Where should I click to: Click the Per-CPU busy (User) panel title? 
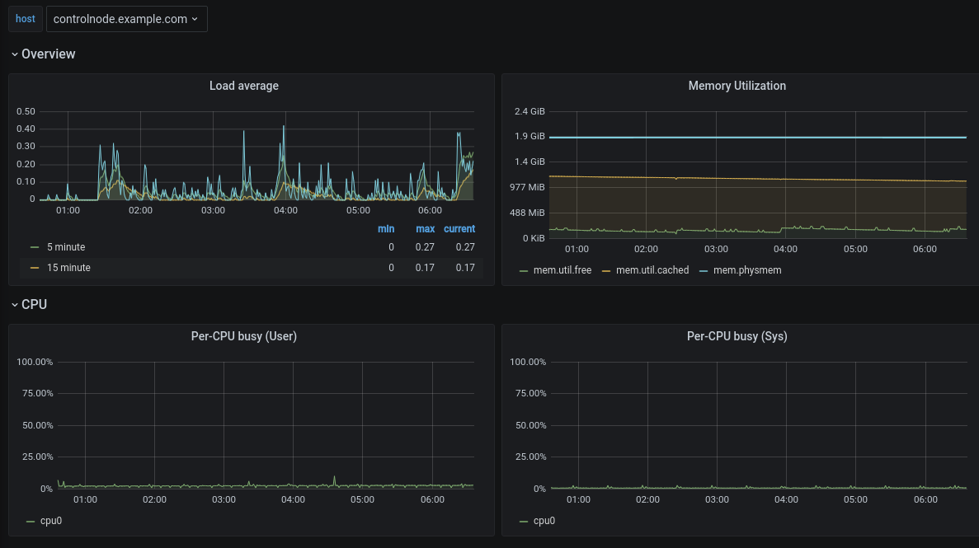(x=243, y=336)
